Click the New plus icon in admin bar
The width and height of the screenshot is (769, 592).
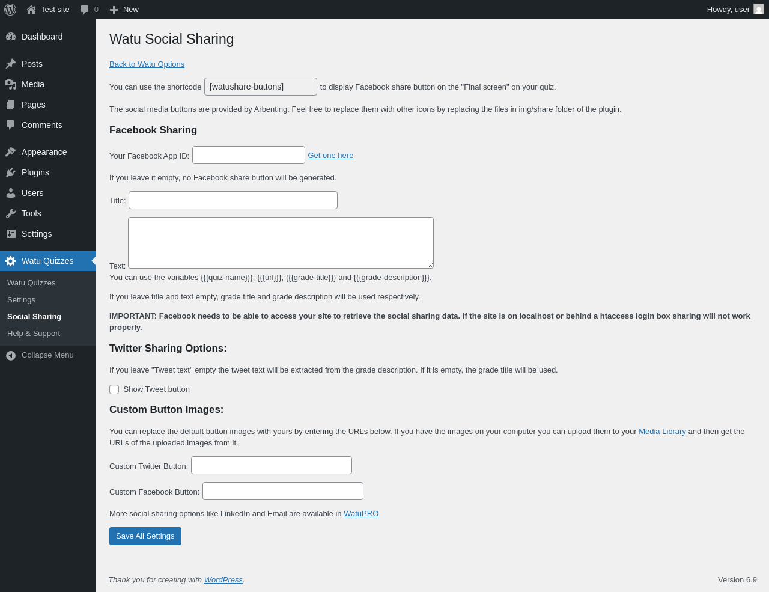114,10
